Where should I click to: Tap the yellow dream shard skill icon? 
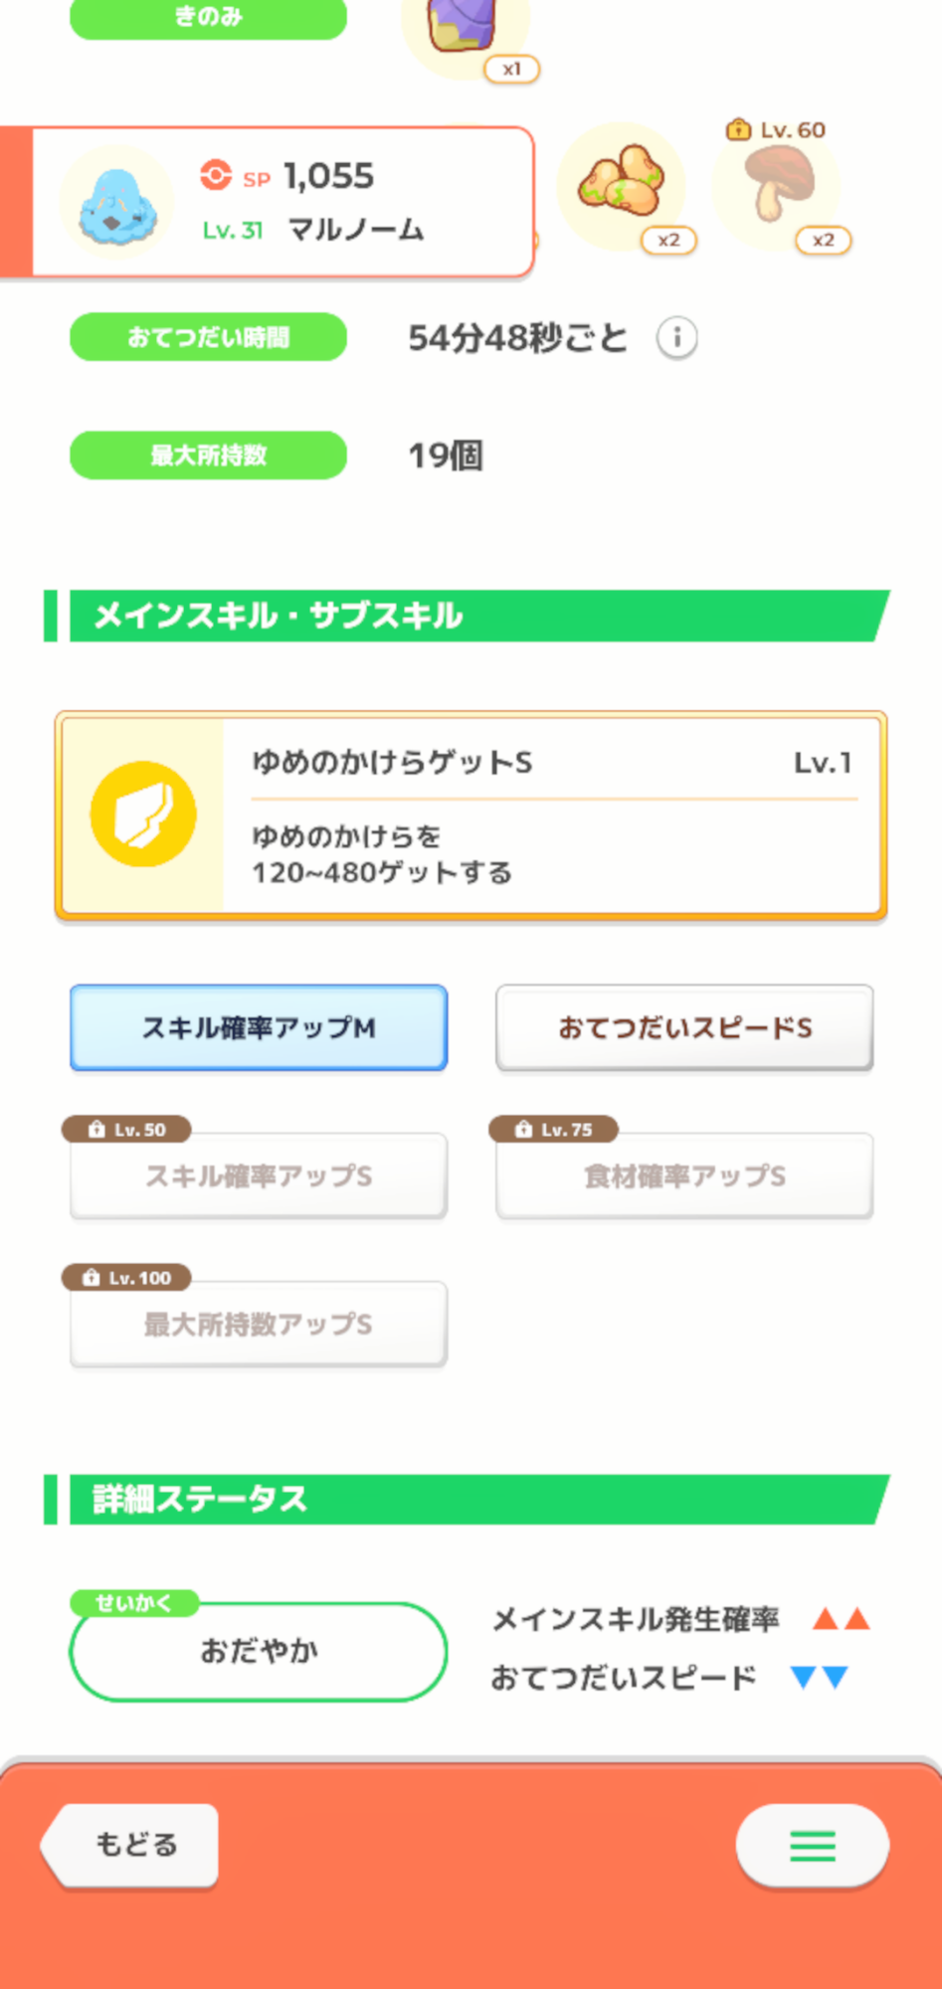coord(143,814)
